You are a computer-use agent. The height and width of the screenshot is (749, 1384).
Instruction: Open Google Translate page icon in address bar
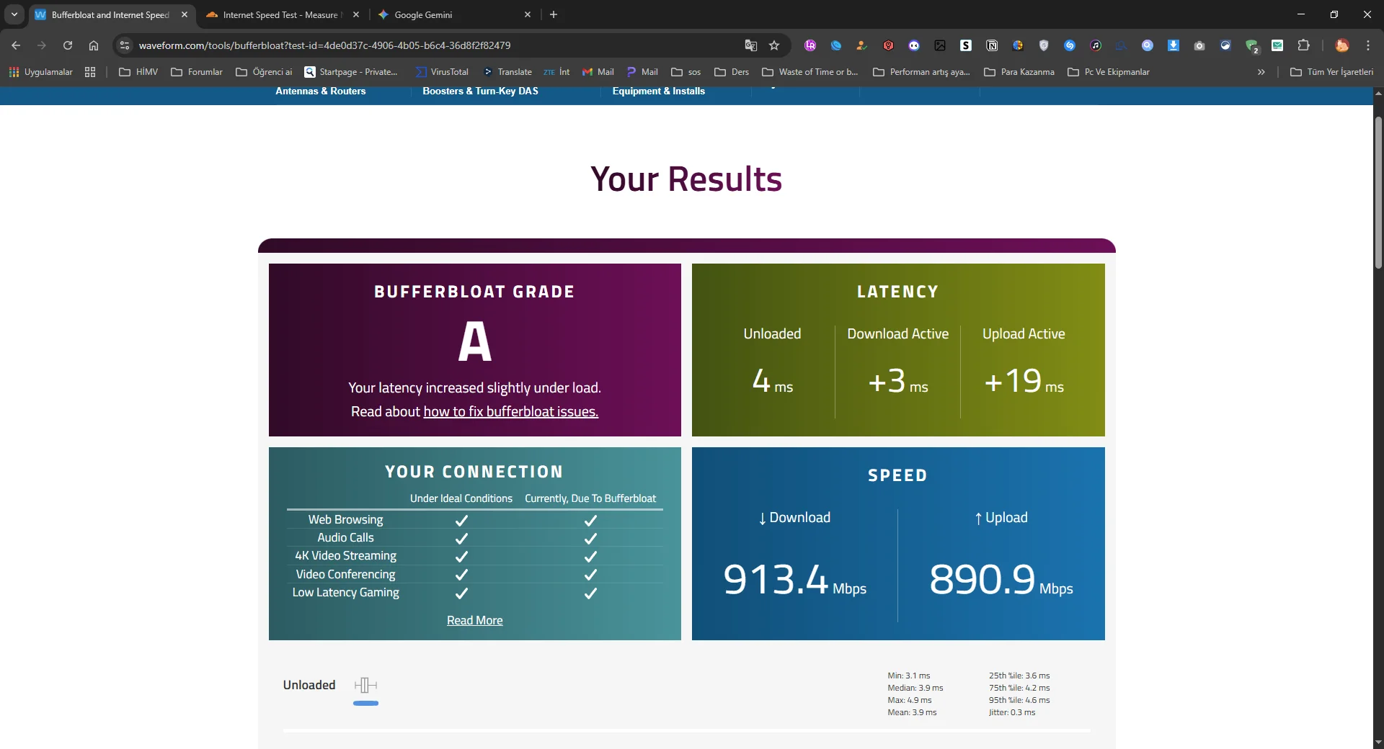[x=751, y=45]
